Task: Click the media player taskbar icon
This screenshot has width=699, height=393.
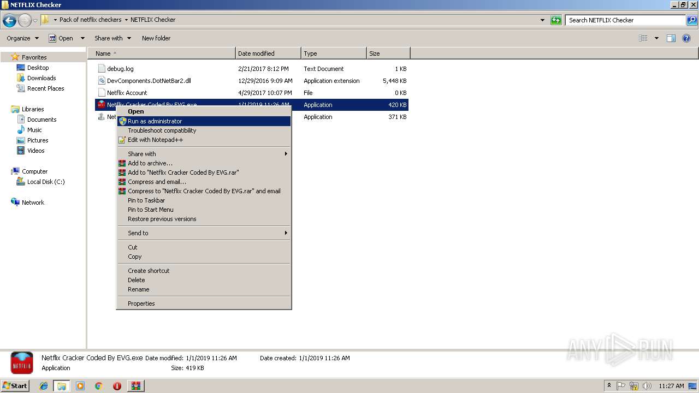Action: pos(80,386)
